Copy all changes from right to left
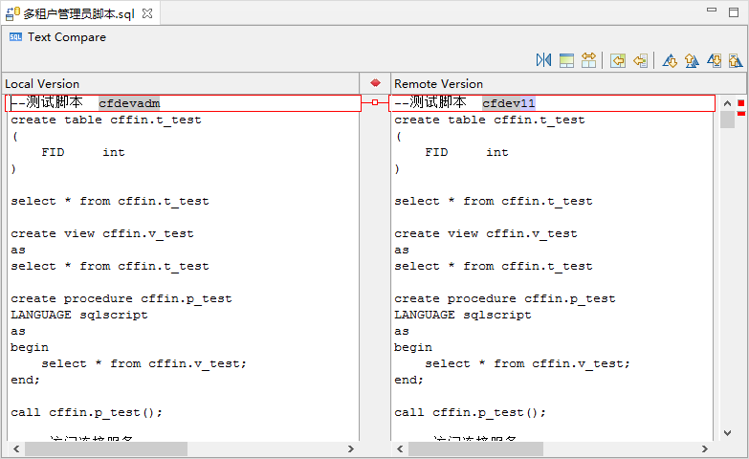 click(618, 60)
